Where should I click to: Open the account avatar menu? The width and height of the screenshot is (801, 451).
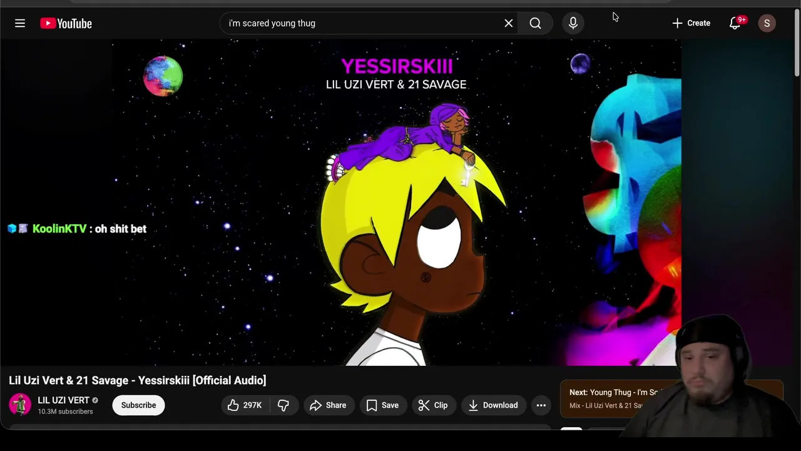click(767, 23)
